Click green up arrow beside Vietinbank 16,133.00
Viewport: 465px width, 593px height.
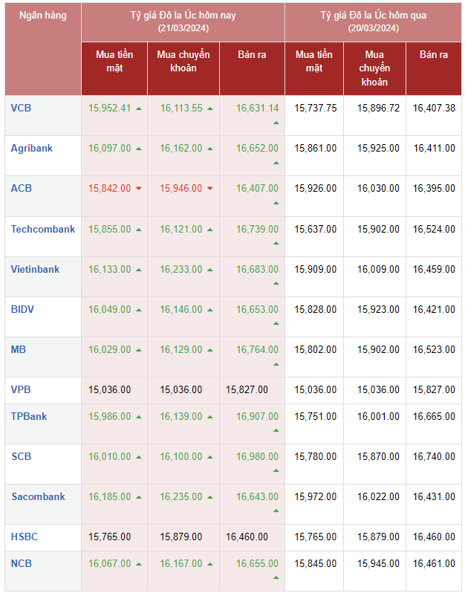coord(138,270)
